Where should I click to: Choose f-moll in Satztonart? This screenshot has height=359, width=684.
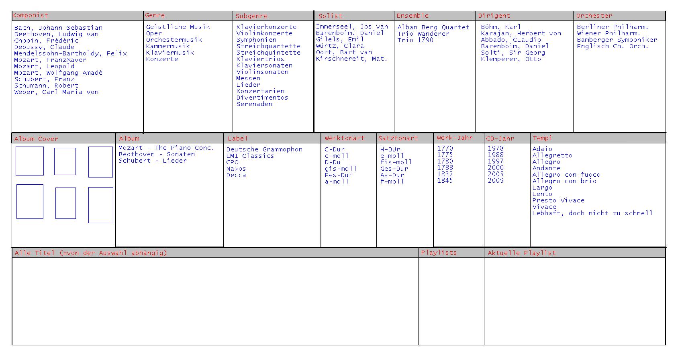[392, 182]
